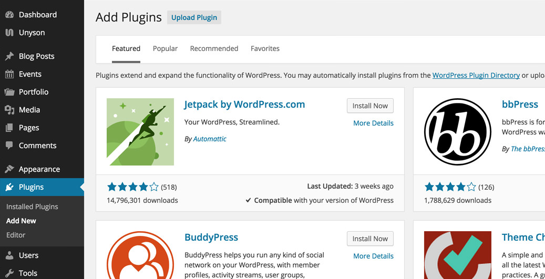Click the Events calendar icon
The width and height of the screenshot is (545, 279).
point(9,74)
